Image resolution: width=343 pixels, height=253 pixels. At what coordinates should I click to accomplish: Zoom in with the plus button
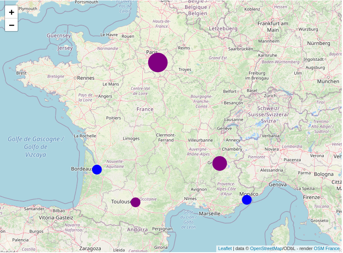tap(11, 12)
